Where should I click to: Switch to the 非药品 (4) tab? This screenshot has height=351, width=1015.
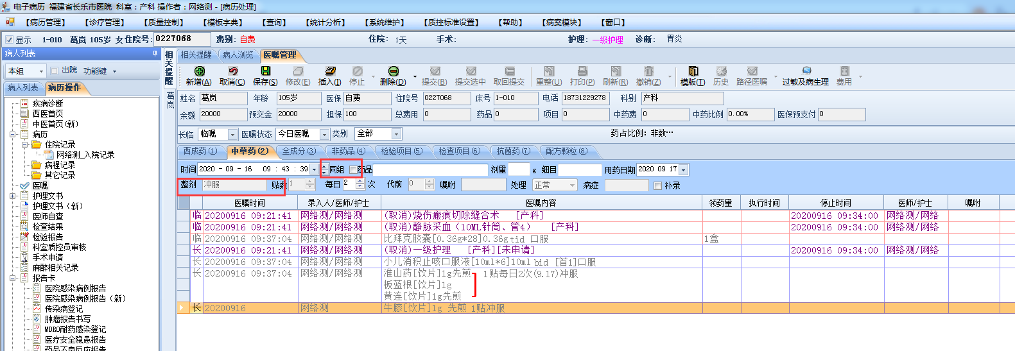pyautogui.click(x=348, y=151)
